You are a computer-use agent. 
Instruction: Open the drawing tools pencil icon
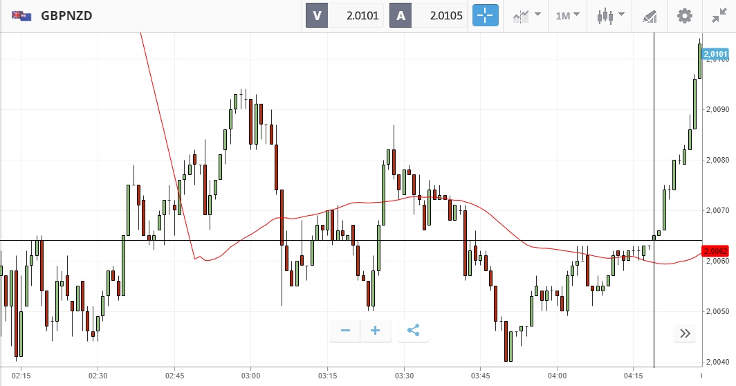tap(649, 15)
